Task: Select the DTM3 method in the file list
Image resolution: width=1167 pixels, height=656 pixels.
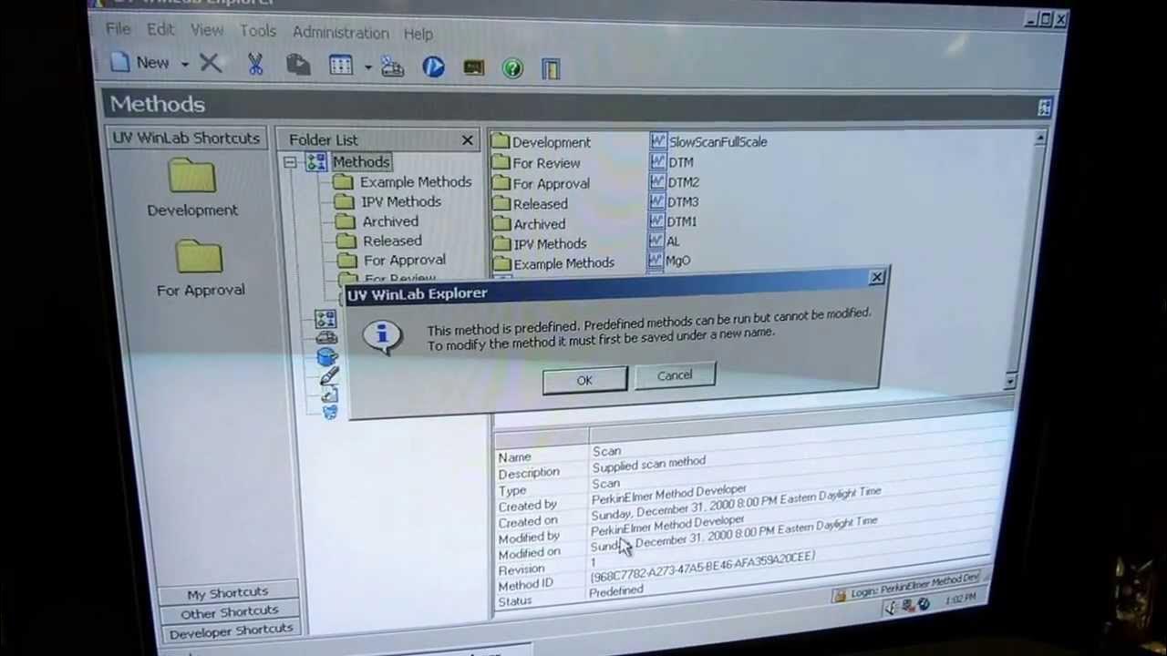Action: tap(683, 201)
